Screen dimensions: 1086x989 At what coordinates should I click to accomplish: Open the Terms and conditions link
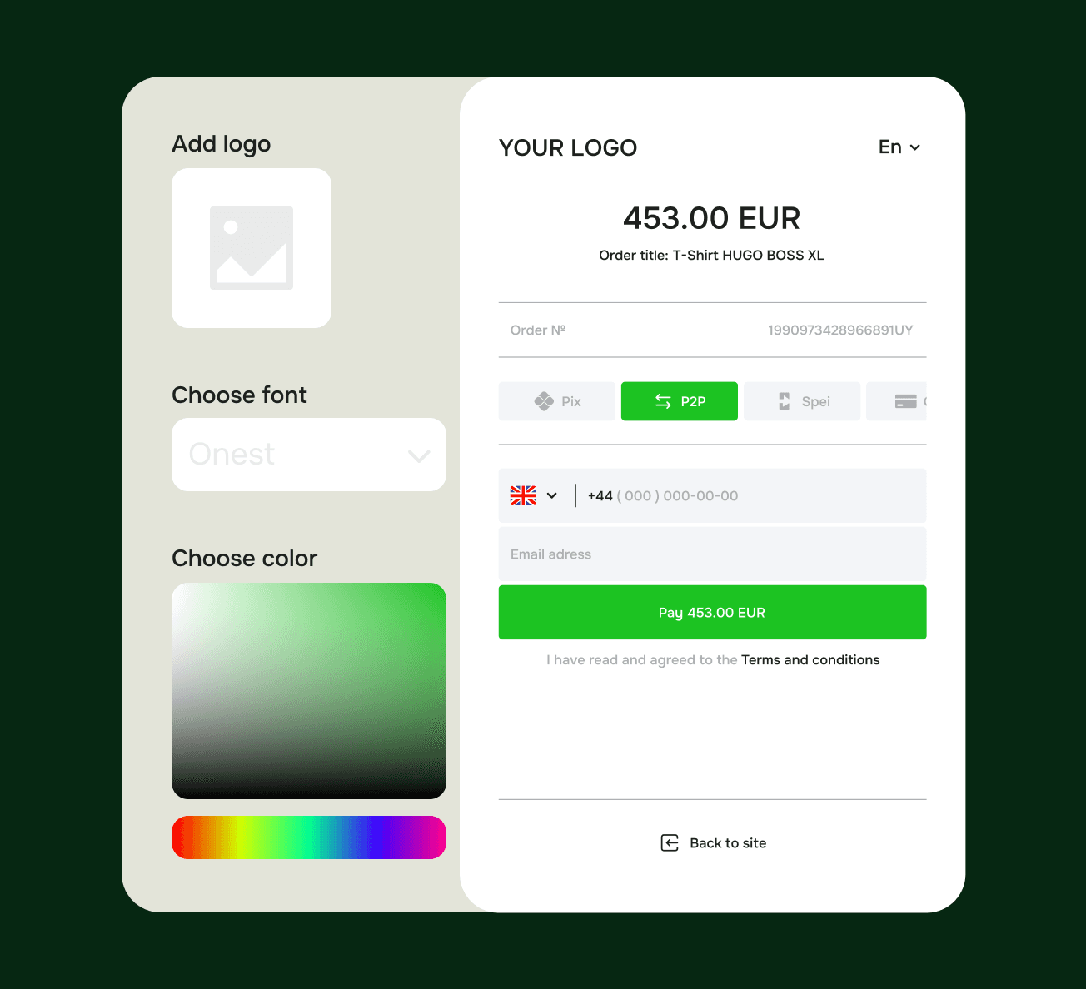point(810,660)
